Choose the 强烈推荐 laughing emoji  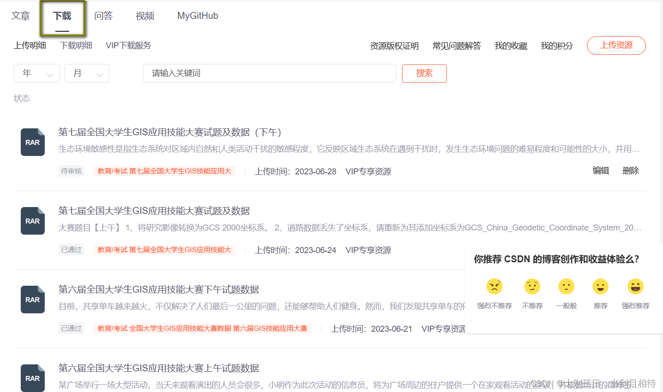635,287
